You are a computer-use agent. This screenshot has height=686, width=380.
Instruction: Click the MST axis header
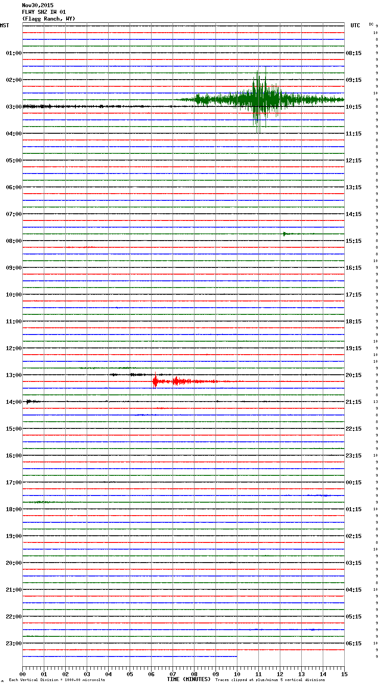(4, 25)
